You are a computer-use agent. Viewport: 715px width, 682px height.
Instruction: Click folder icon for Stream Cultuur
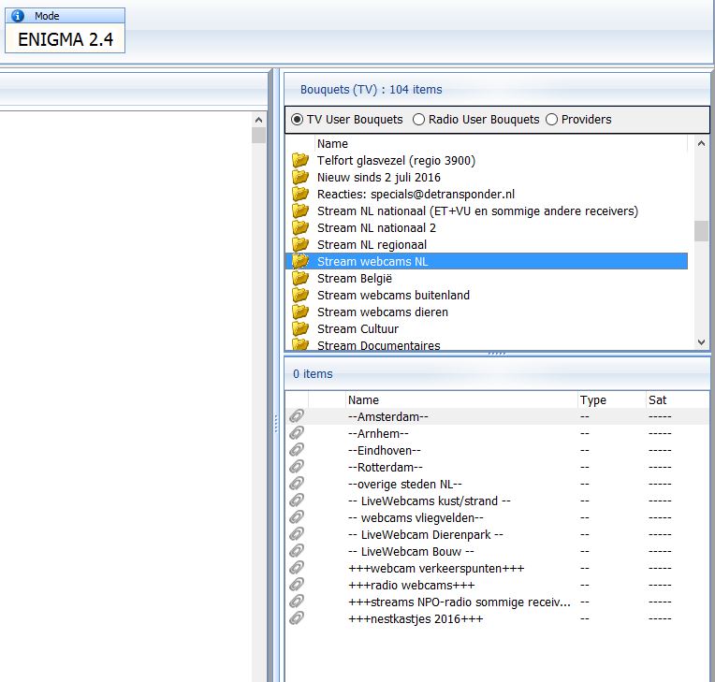(x=299, y=328)
